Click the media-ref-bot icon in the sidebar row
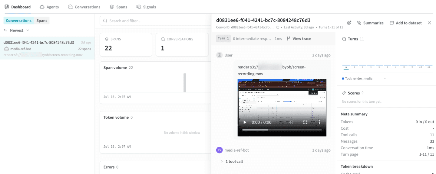The width and height of the screenshot is (436, 174). [6, 49]
